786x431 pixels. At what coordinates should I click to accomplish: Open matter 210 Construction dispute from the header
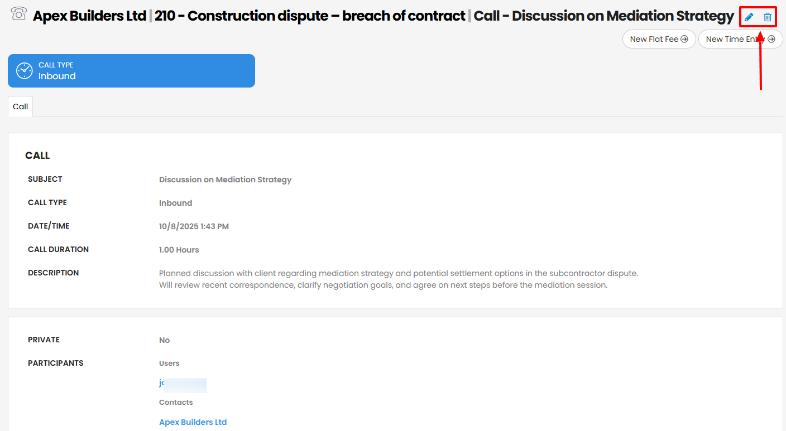coord(309,15)
